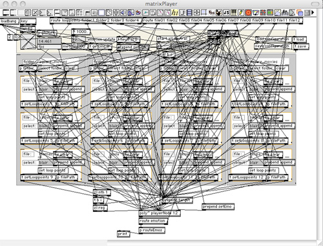This screenshot has width=323, height=246.
Task: Select the object box tool in palette
Action: coord(6,12)
